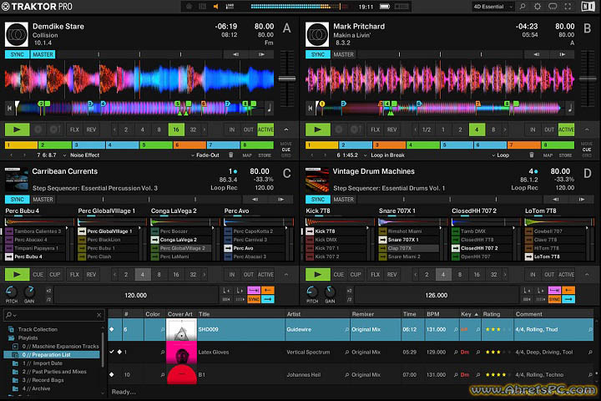The image size is (601, 401).
Task: Click the speech bubble icon in header
Action: point(553,7)
